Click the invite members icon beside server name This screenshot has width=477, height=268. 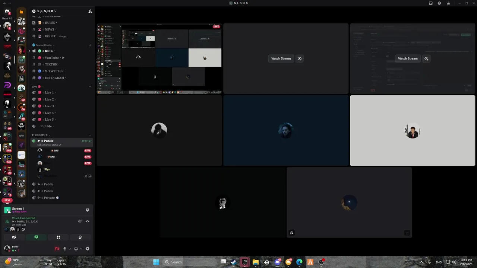pyautogui.click(x=90, y=11)
